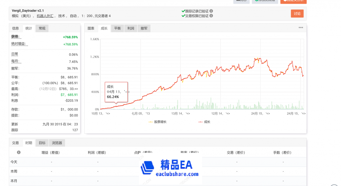This screenshot has width=341, height=186.
Task: Open the 机器人外汇 link
Action: [x=45, y=16]
